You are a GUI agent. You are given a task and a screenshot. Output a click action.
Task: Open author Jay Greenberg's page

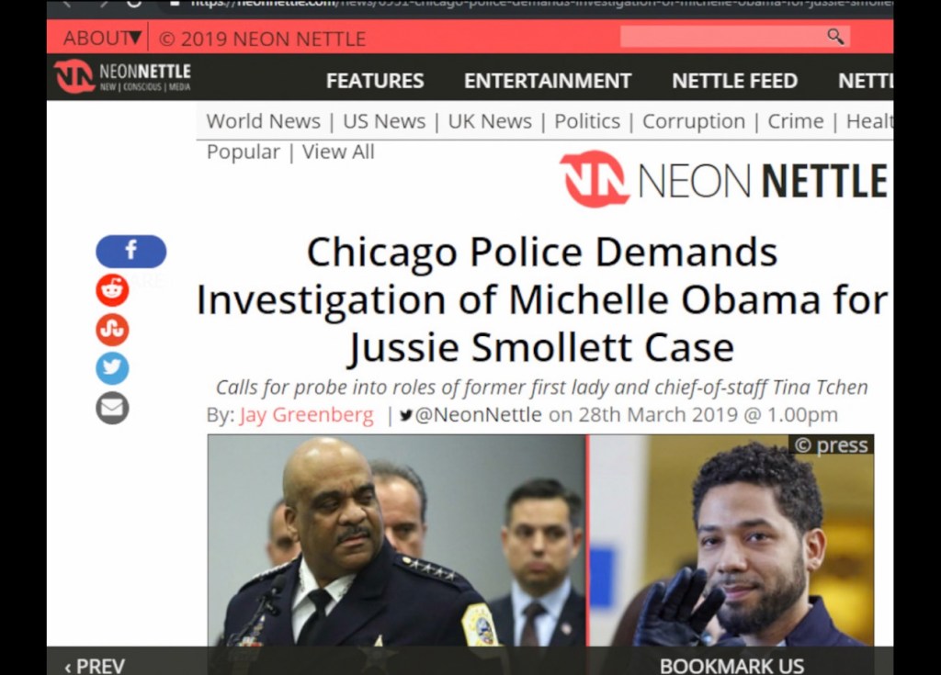click(x=306, y=414)
